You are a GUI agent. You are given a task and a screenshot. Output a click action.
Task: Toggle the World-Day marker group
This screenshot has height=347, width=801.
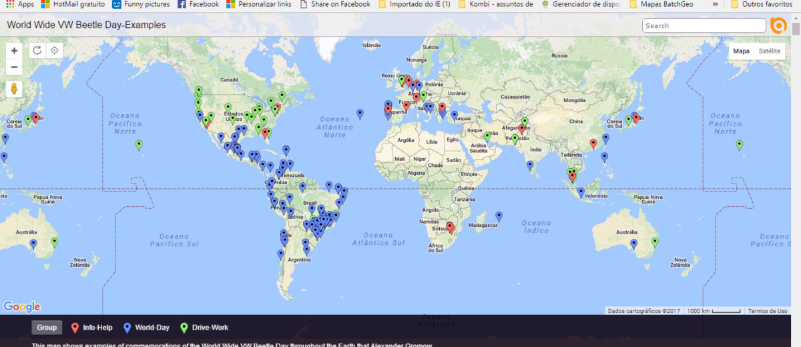(146, 328)
